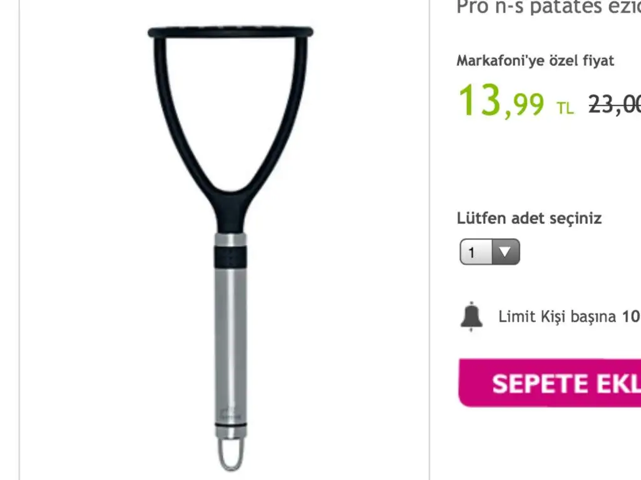The height and width of the screenshot is (480, 641).
Task: Click the crossed-out 23,00 old price
Action: (615, 104)
